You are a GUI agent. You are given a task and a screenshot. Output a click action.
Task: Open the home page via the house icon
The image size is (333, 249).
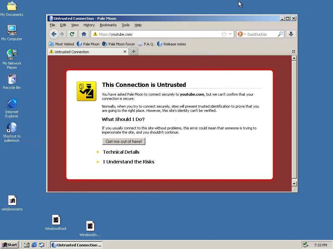[x=84, y=34]
